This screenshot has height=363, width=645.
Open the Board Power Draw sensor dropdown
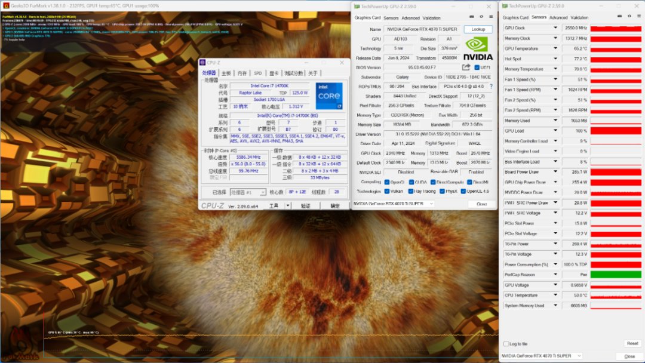pos(555,172)
